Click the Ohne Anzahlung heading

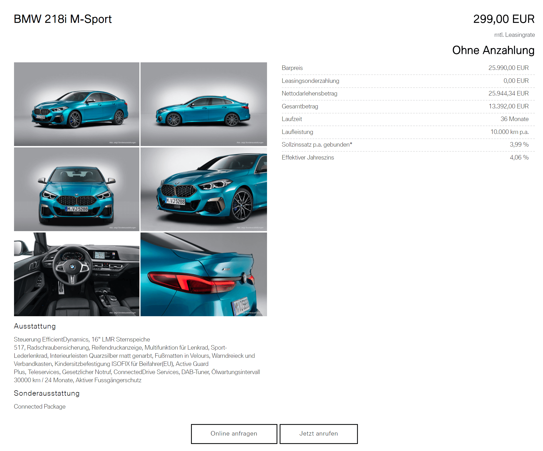493,50
